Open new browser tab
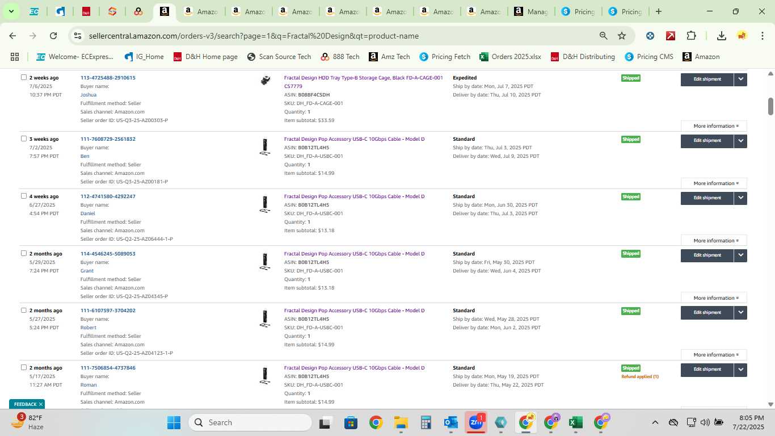 click(658, 11)
